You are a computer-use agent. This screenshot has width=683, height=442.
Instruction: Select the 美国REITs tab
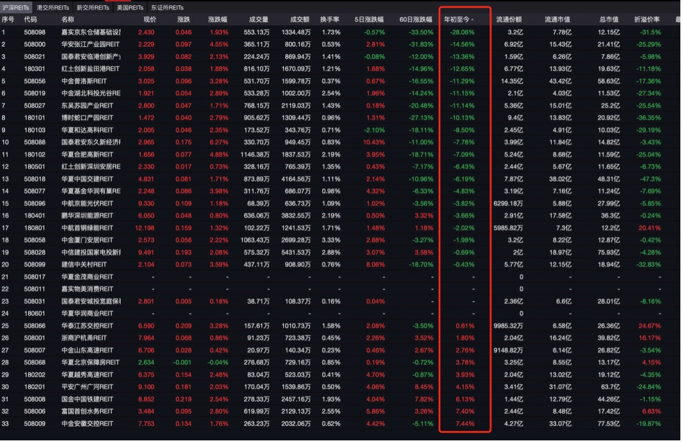pos(130,8)
